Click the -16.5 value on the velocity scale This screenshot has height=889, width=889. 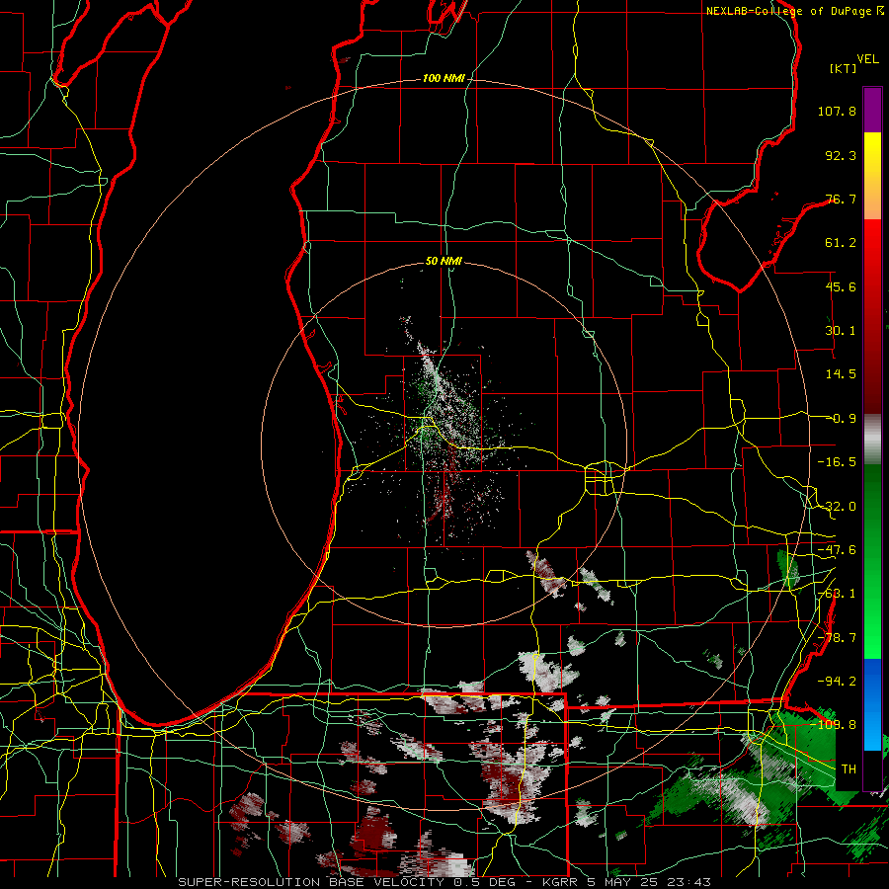pos(837,462)
